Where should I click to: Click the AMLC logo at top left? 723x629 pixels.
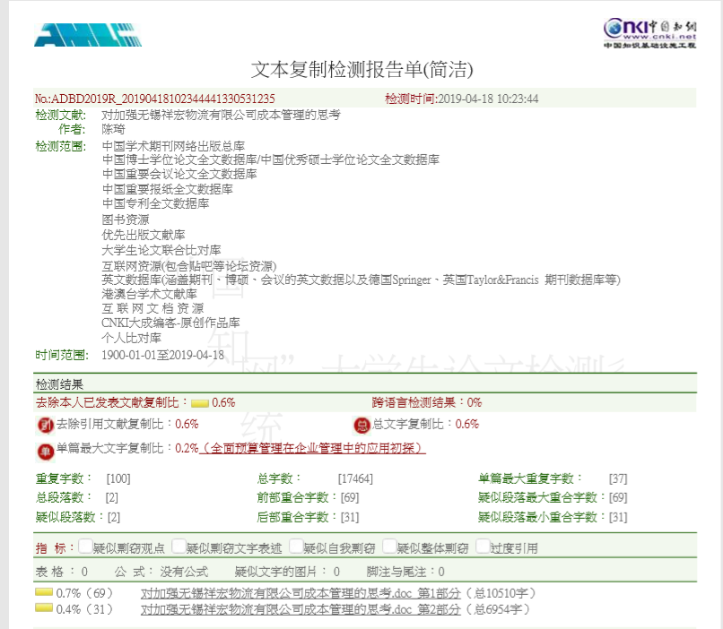click(88, 35)
